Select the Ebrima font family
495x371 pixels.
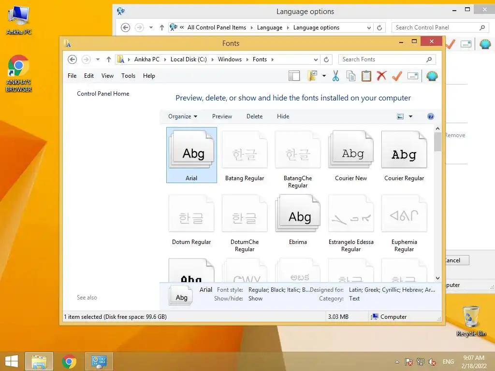pyautogui.click(x=298, y=219)
